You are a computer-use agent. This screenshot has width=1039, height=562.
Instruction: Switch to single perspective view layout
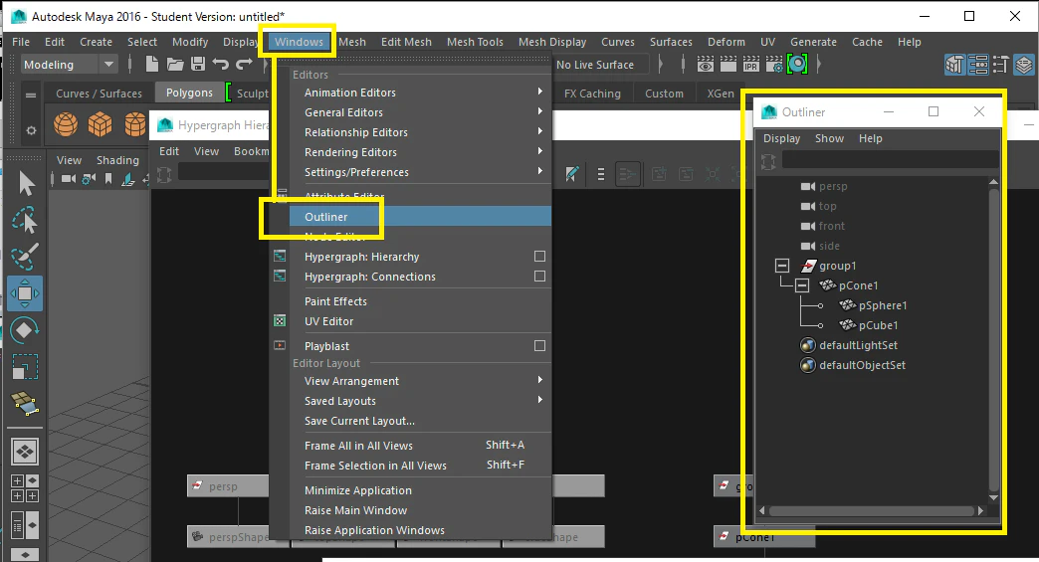pyautogui.click(x=25, y=452)
